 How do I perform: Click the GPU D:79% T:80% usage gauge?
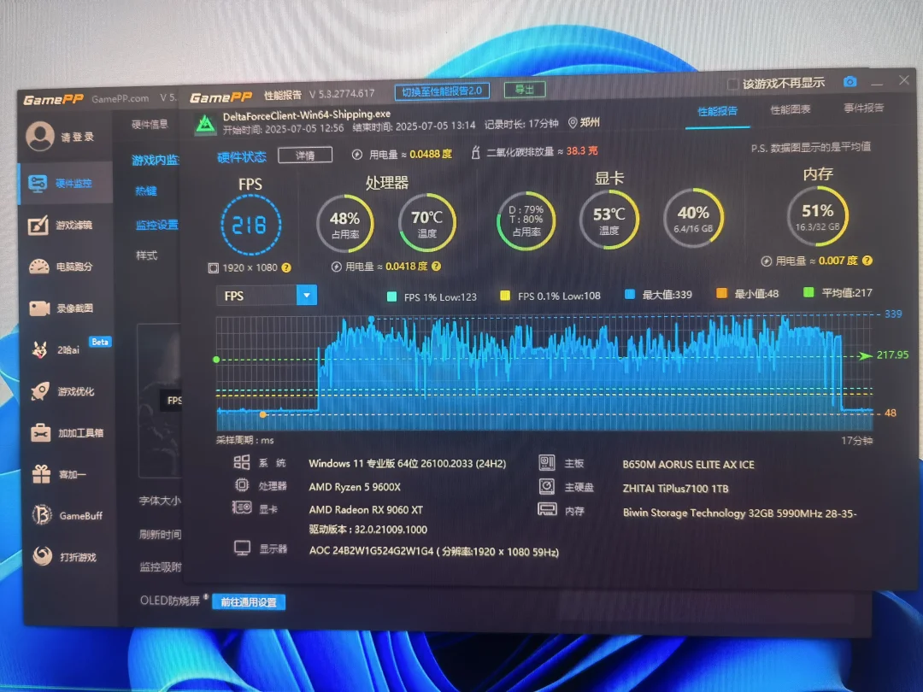coord(526,220)
